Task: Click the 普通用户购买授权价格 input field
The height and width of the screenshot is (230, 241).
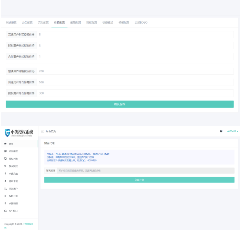Action: click(135, 35)
